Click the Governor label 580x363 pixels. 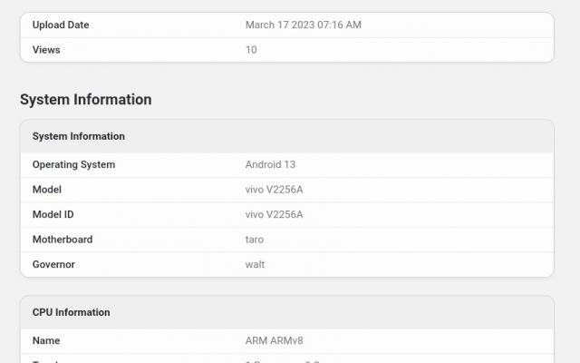53,264
